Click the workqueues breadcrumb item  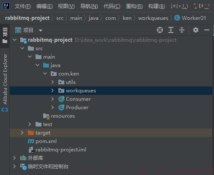point(153,18)
